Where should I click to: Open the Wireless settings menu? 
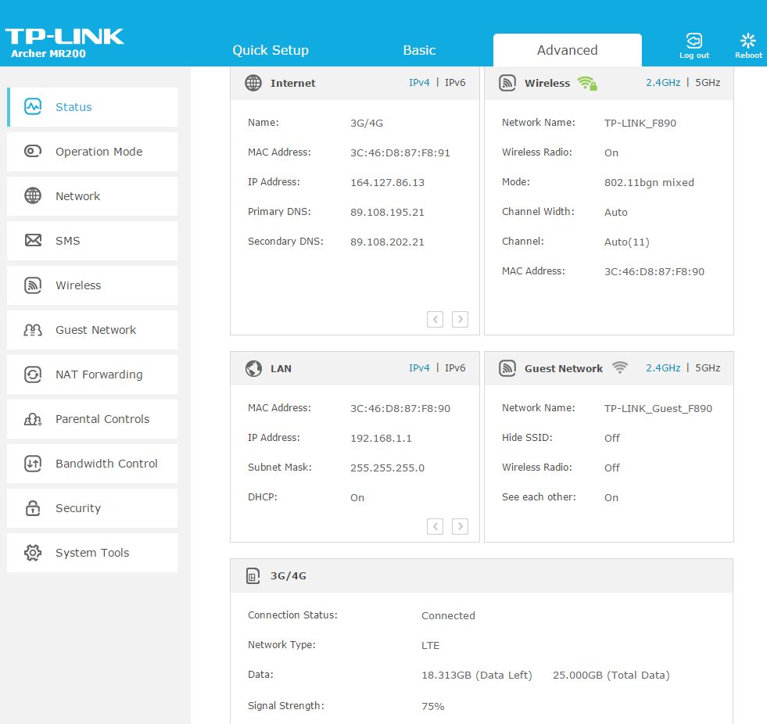point(92,285)
